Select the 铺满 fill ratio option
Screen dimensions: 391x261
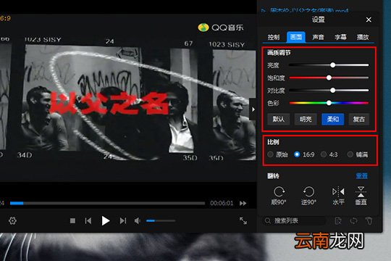(x=358, y=154)
